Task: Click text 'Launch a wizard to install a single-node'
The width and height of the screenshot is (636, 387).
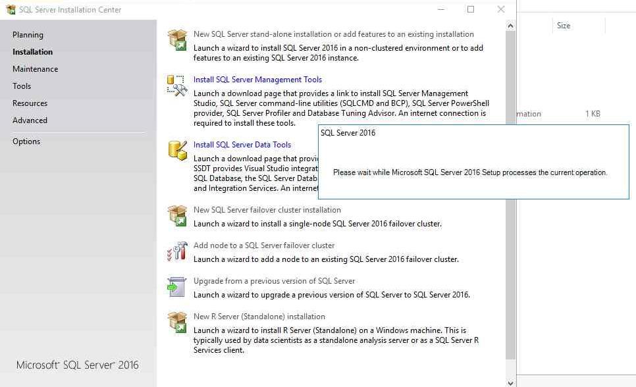Action: click(x=317, y=224)
